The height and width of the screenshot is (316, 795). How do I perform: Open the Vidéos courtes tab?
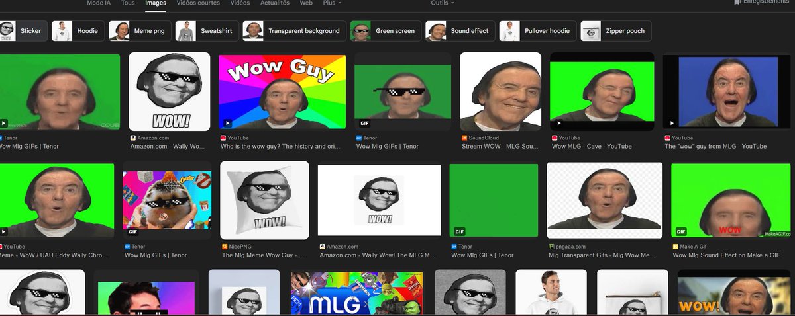(198, 3)
